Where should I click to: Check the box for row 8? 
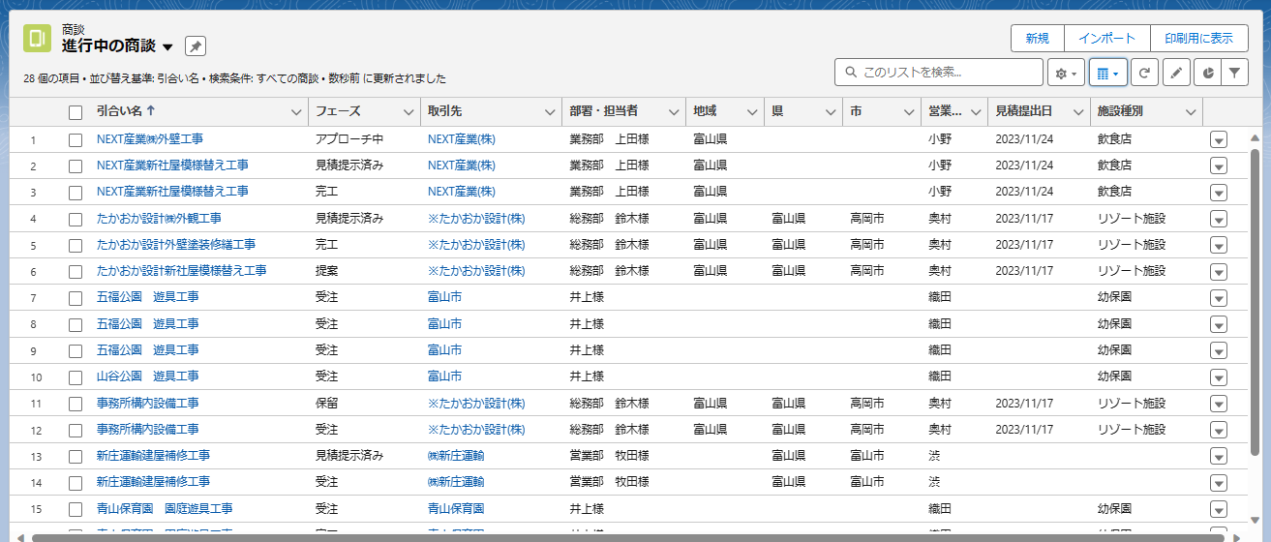pos(76,324)
